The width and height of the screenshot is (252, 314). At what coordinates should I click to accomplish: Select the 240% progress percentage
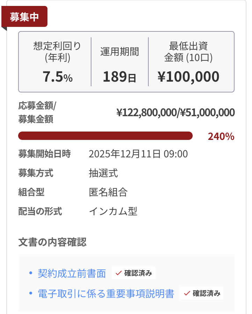[221, 136]
